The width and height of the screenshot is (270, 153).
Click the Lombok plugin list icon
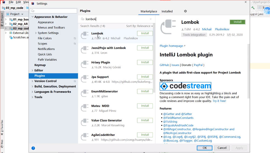(85, 35)
